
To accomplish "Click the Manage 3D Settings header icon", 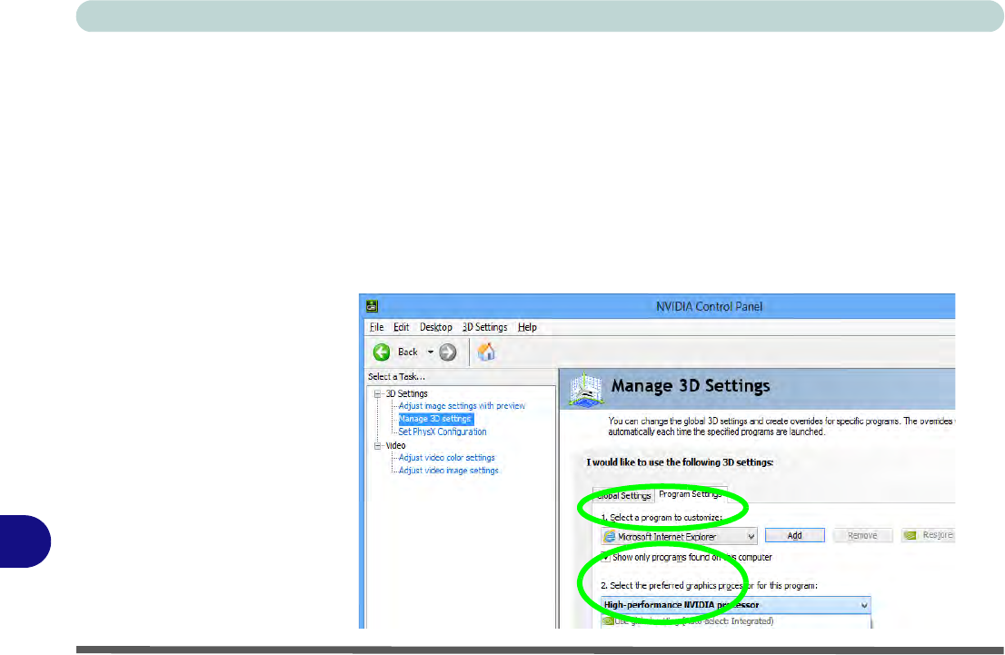I will pyautogui.click(x=585, y=389).
